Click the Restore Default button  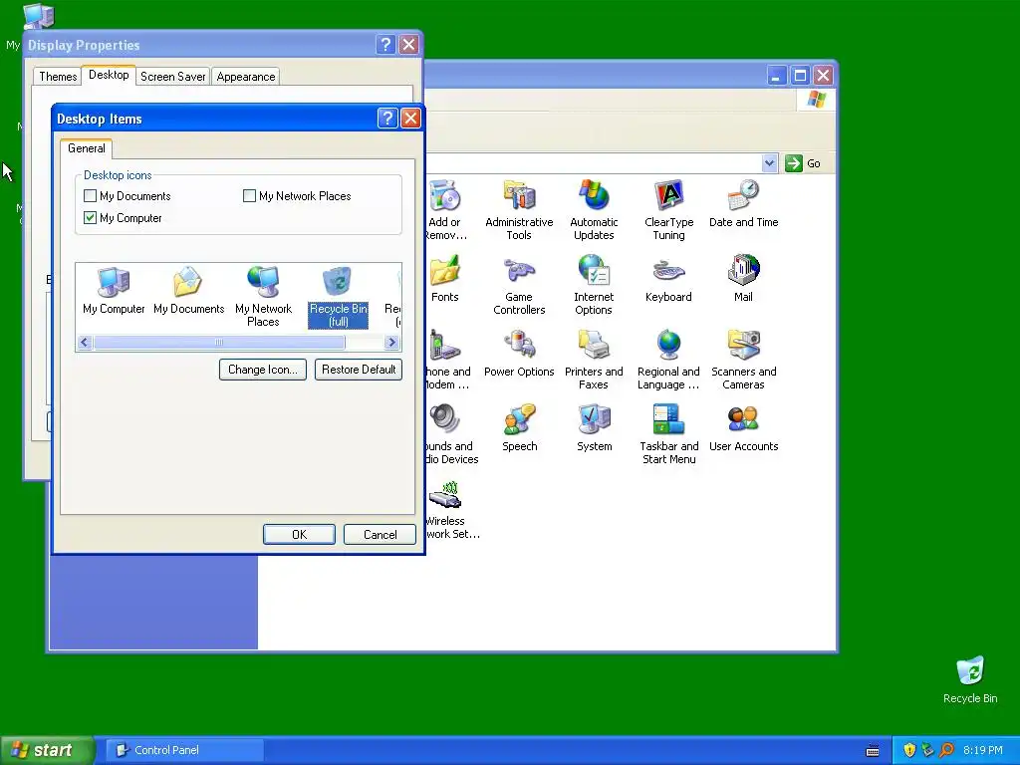359,370
